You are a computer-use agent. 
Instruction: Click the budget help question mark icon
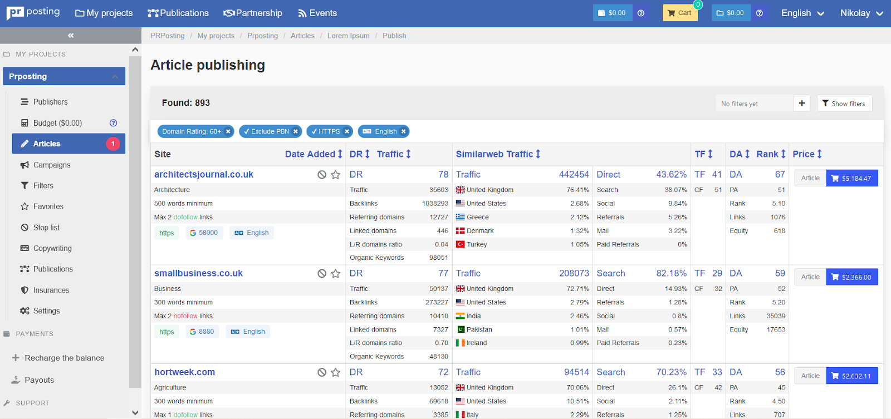113,123
